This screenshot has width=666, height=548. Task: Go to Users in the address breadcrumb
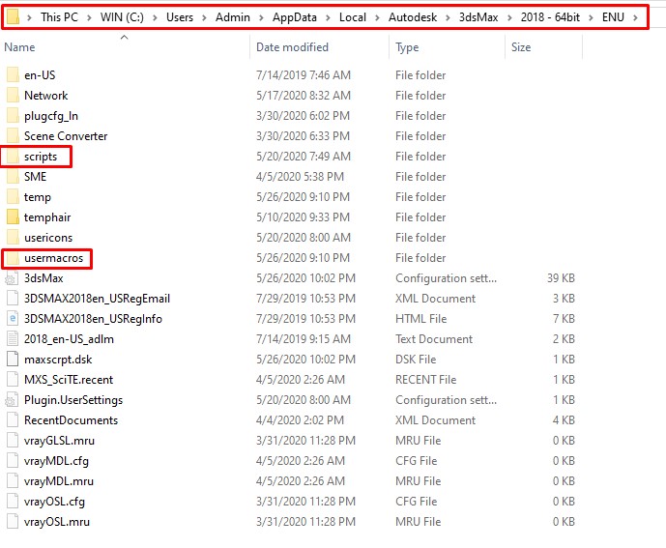[x=179, y=17]
